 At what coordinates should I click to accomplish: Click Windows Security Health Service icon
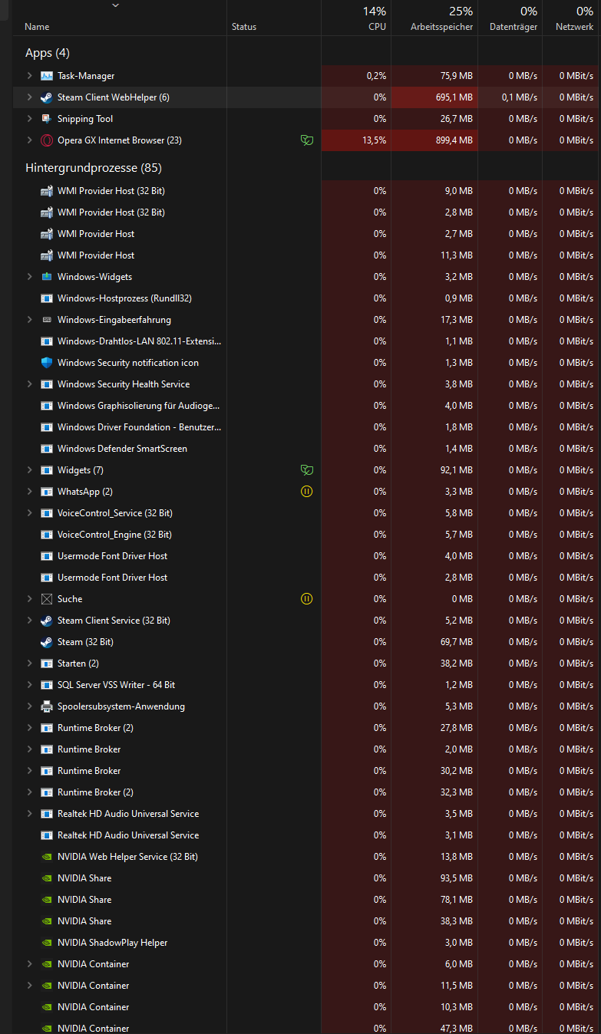[x=46, y=384]
